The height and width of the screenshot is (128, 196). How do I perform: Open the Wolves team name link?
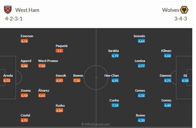pyautogui.click(x=171, y=10)
